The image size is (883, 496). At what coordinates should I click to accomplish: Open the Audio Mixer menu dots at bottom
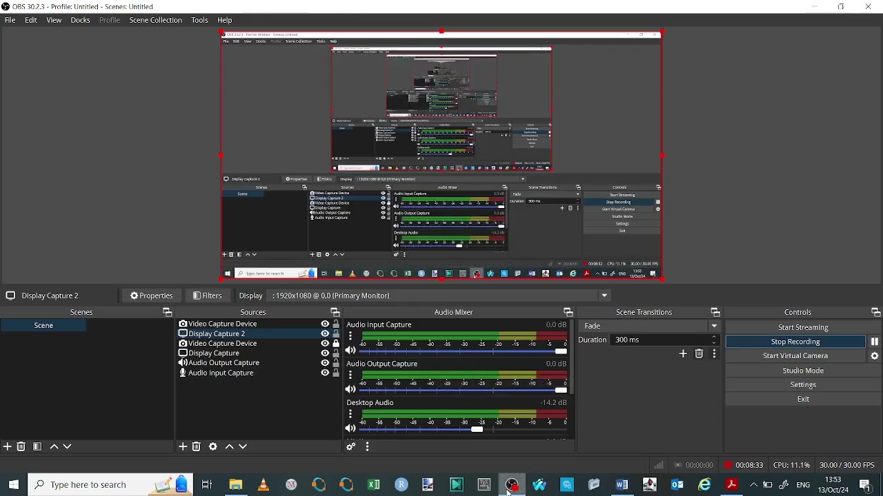point(368,448)
